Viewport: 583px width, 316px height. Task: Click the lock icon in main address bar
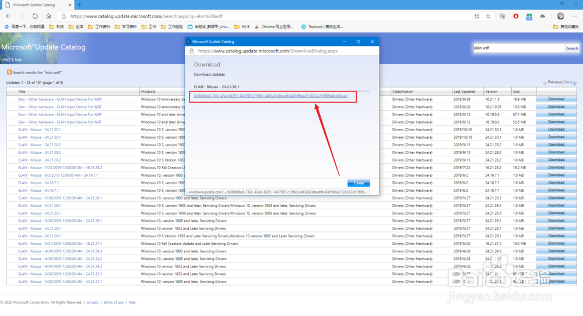click(64, 16)
